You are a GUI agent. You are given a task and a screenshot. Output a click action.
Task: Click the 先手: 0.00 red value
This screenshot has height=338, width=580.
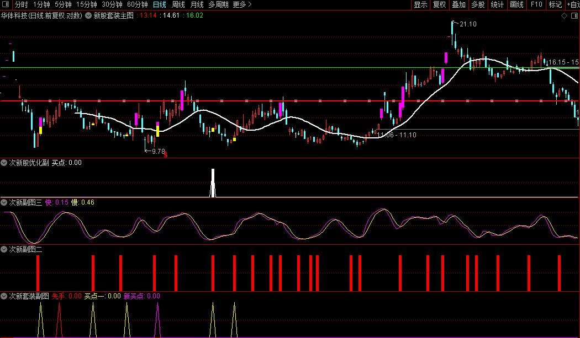[x=67, y=296]
